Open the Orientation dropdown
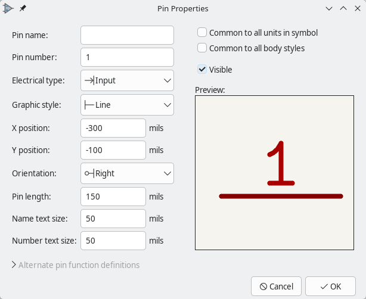 pos(127,173)
